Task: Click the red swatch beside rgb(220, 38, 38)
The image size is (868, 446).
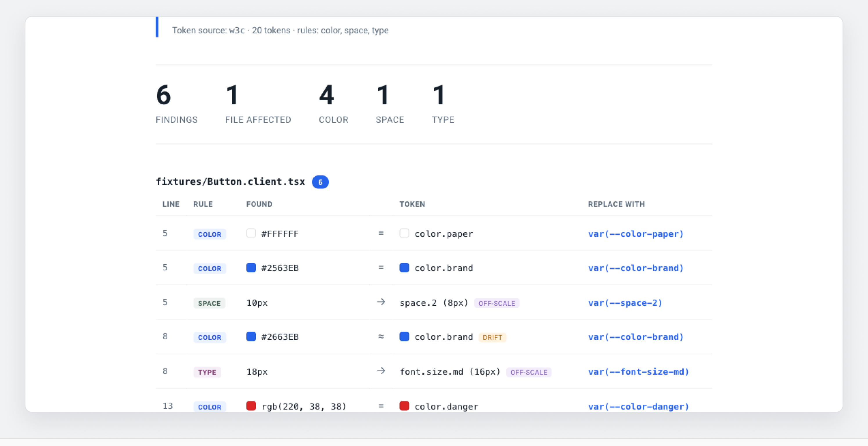Action: click(251, 406)
